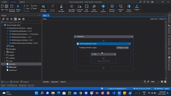The width and height of the screenshot is (171, 96).
Task: Open the Arguments panel
Action: click(x=55, y=82)
